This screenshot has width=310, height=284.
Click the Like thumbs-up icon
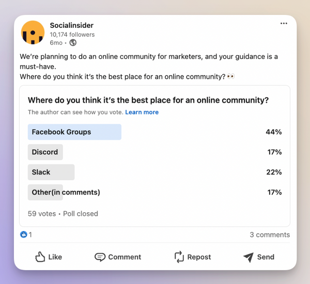click(40, 257)
